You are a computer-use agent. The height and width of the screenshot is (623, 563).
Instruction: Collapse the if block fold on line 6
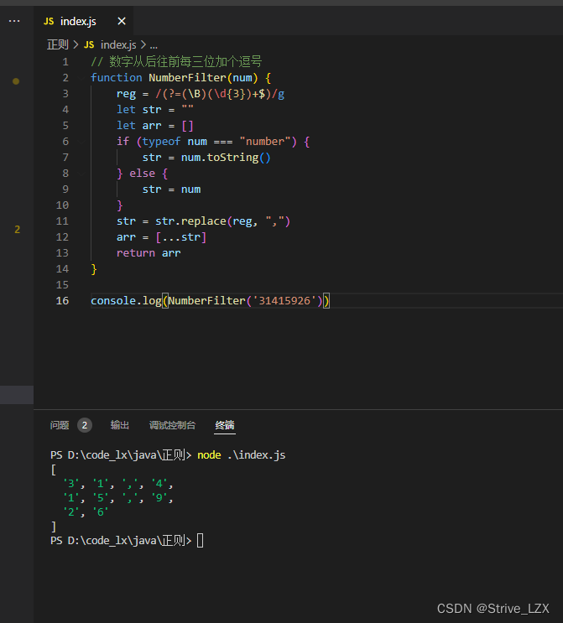81,142
